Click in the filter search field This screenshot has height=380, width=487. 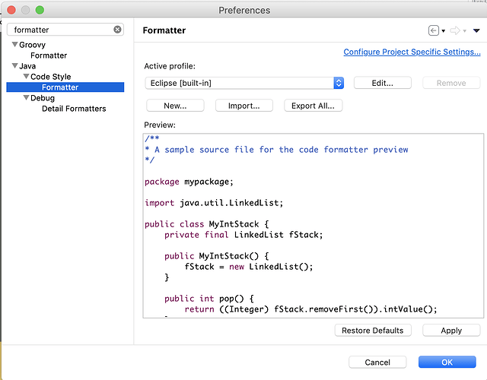pos(61,30)
